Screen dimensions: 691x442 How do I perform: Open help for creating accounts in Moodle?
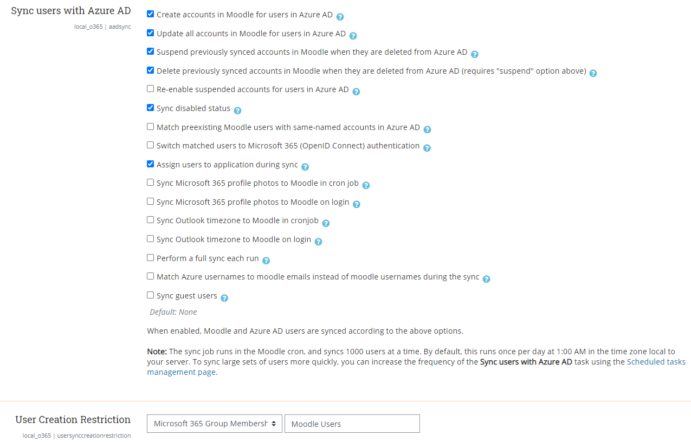340,17
